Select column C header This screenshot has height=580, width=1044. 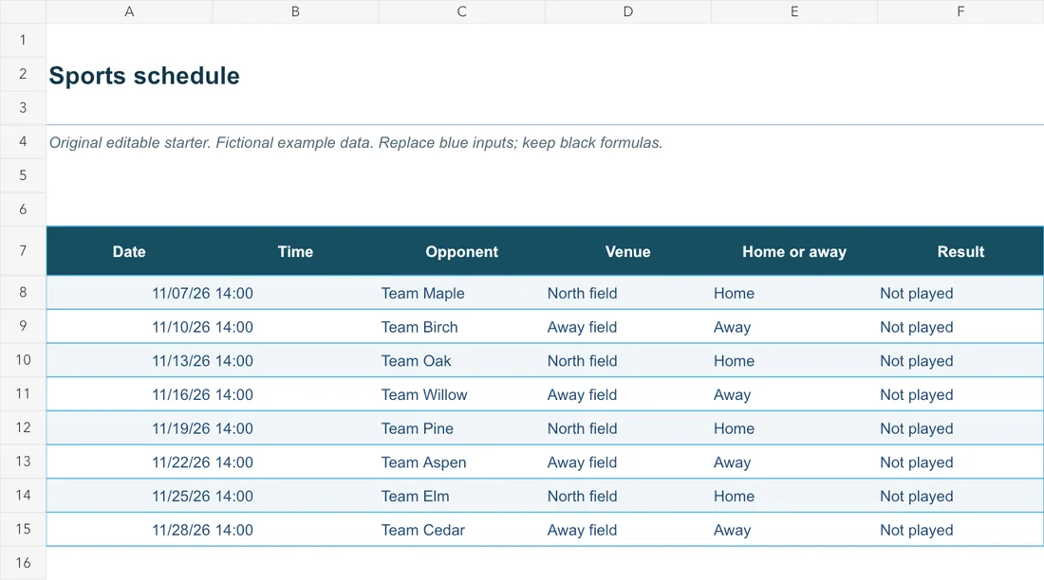tap(461, 11)
